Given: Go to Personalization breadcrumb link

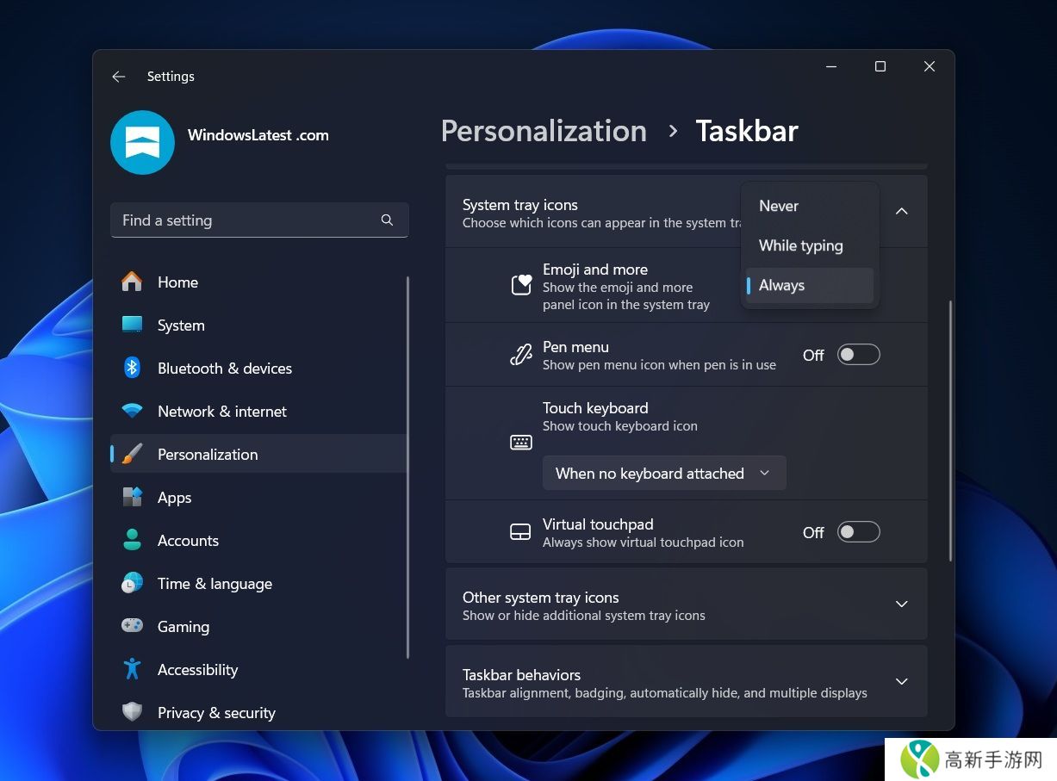Looking at the screenshot, I should [544, 131].
